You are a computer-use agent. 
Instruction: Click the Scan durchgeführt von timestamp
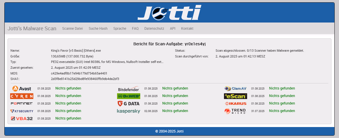point(240,56)
